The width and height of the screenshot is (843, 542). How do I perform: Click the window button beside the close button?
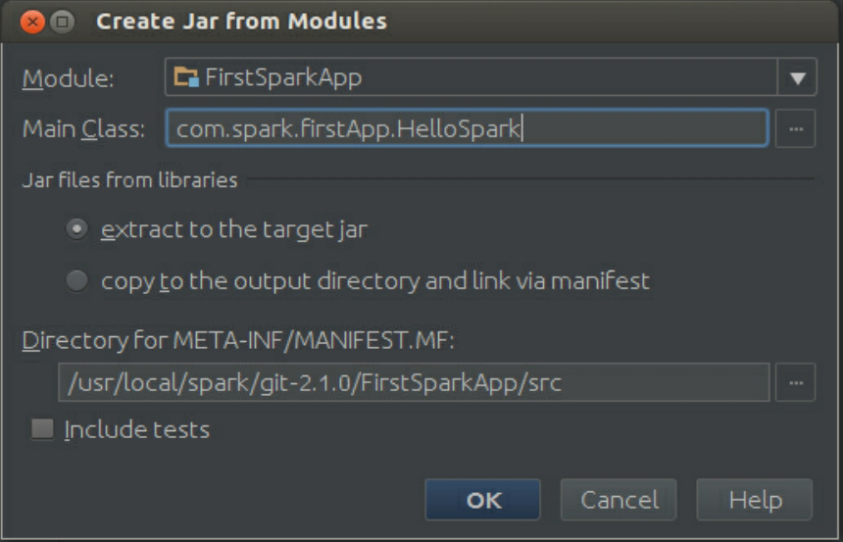61,21
